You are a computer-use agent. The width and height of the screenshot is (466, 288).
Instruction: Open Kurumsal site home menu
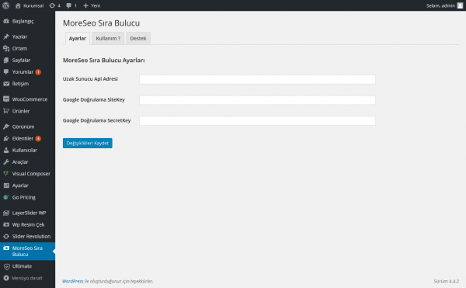pos(30,5)
